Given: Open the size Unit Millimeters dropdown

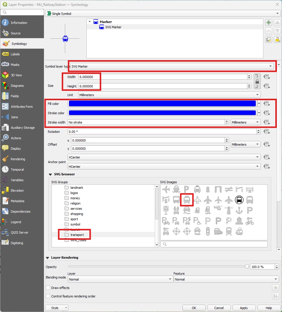Looking at the screenshot, I should (x=169, y=95).
